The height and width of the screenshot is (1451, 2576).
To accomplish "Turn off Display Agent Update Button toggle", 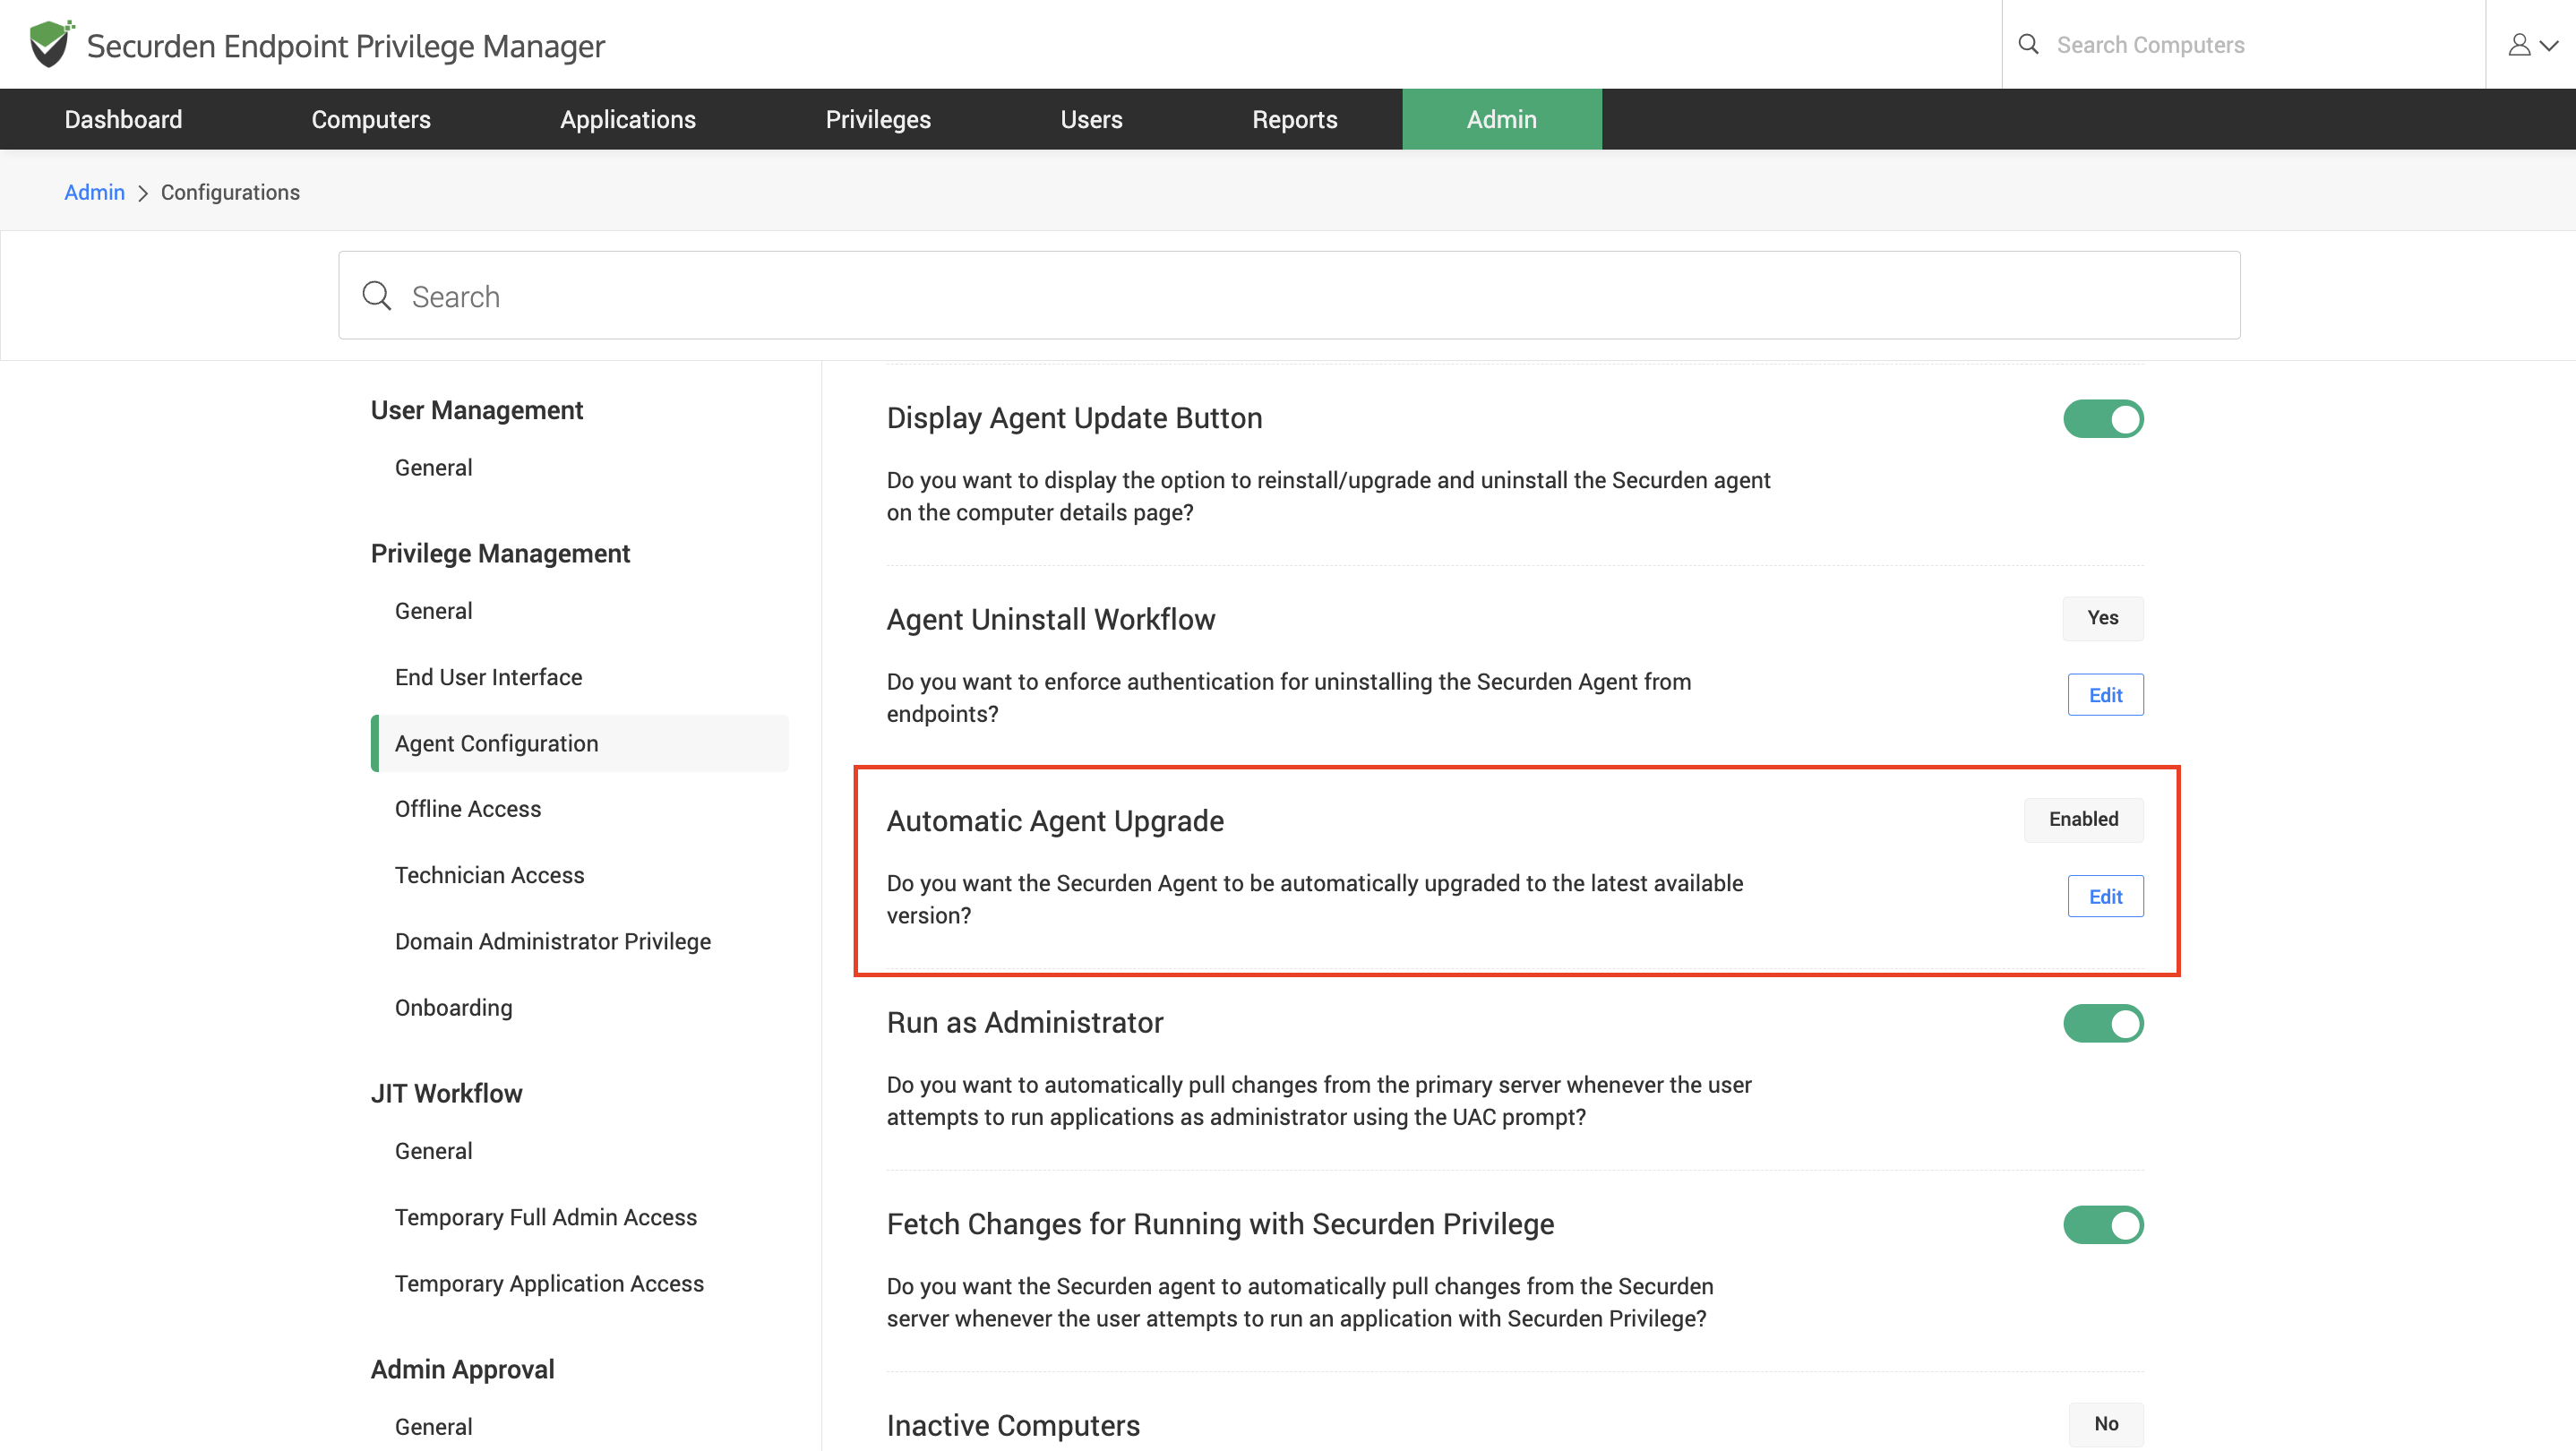I will [2103, 419].
